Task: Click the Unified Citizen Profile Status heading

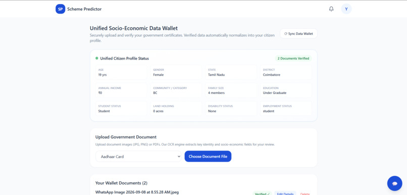Action: (x=125, y=59)
